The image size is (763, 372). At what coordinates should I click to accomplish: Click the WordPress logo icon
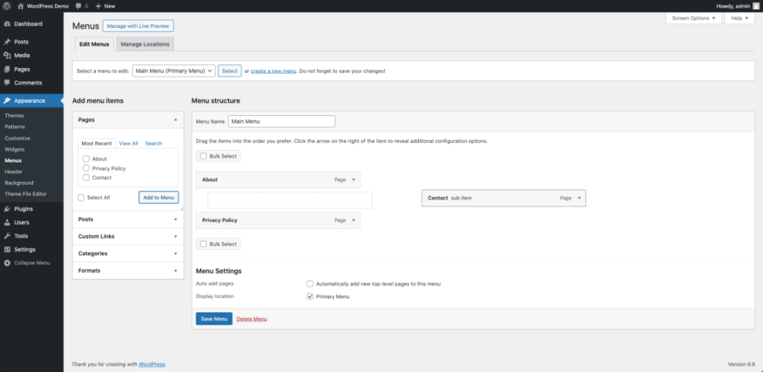(x=7, y=6)
